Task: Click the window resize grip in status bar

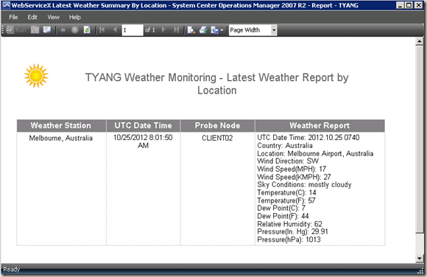Action: click(x=421, y=270)
